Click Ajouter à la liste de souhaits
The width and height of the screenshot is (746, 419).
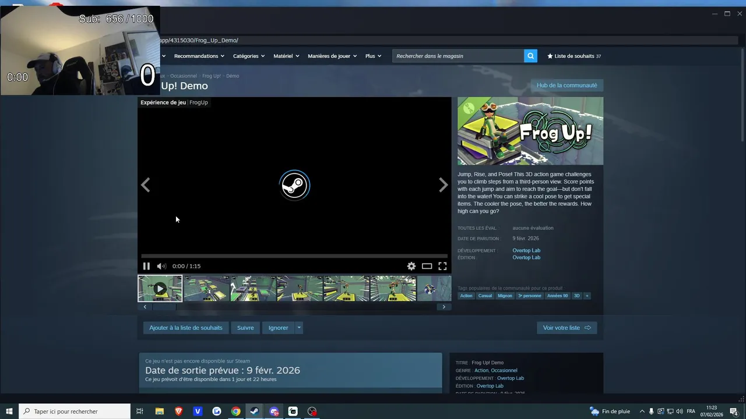(186, 328)
